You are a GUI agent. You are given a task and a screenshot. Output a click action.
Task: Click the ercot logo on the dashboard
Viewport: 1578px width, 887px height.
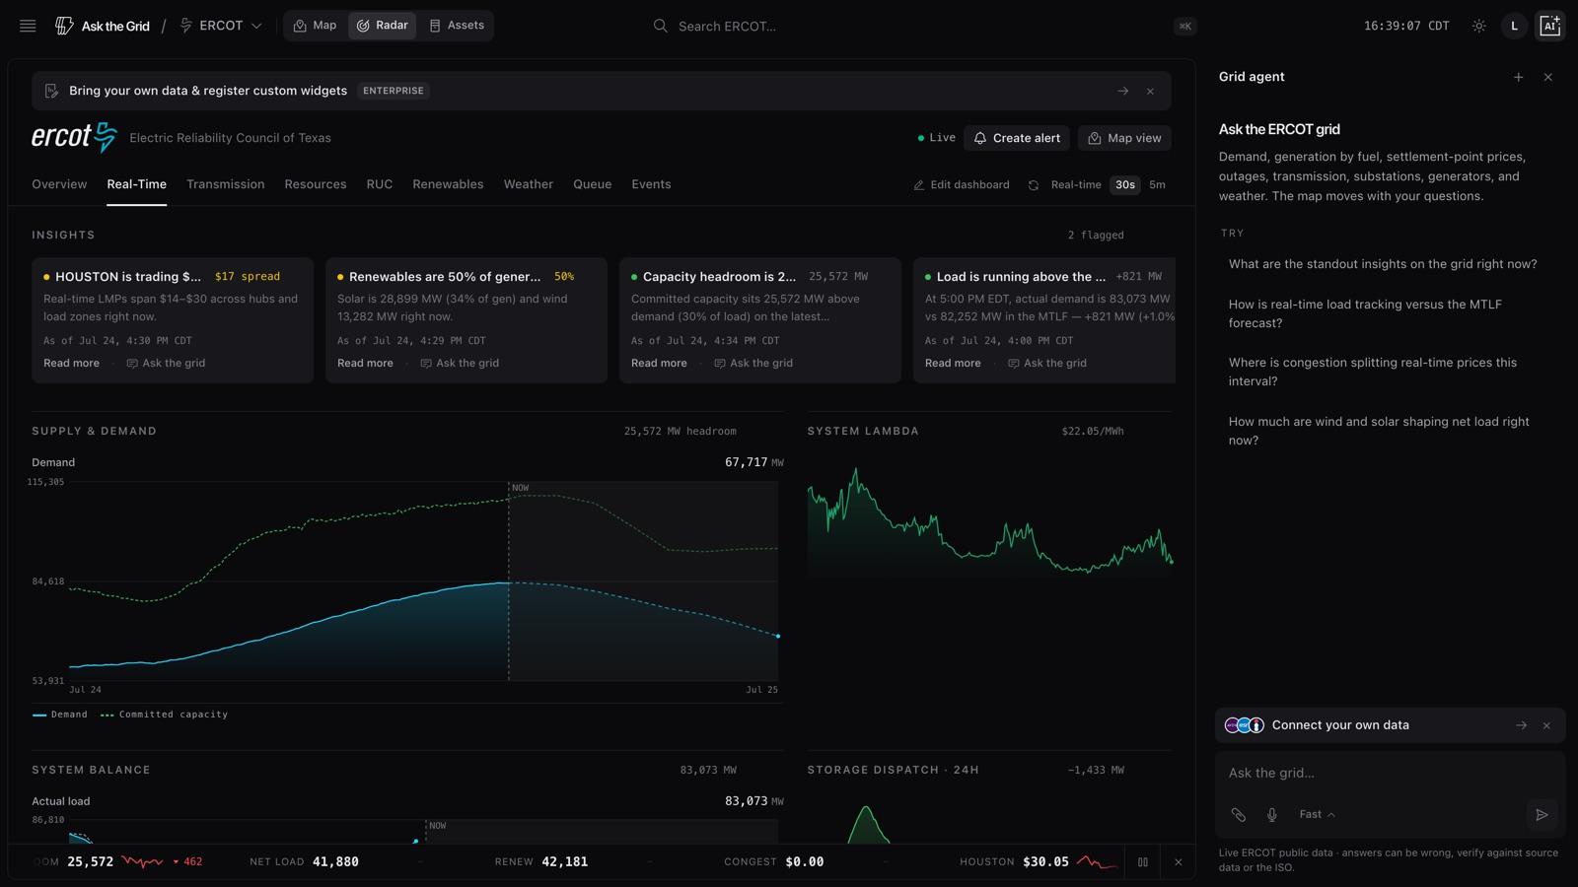(x=74, y=137)
